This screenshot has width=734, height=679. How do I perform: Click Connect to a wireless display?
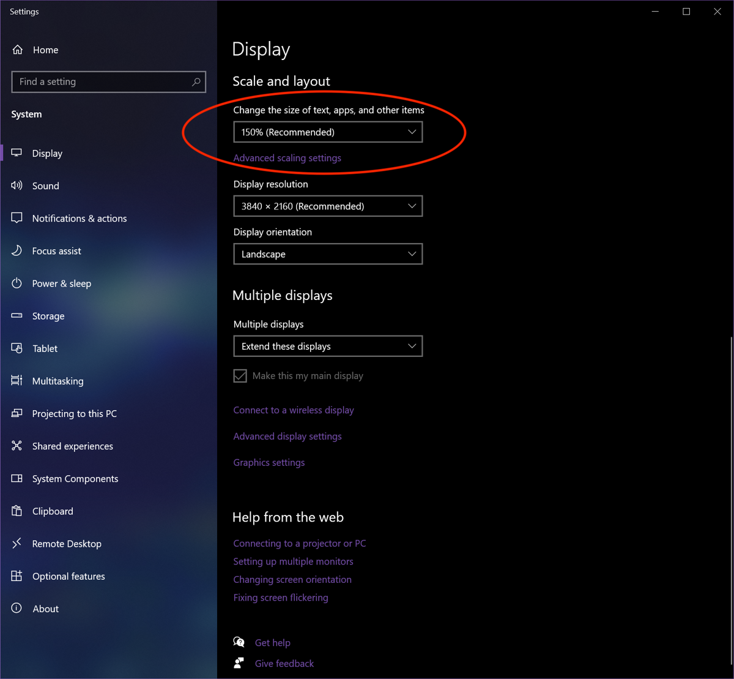click(x=294, y=410)
